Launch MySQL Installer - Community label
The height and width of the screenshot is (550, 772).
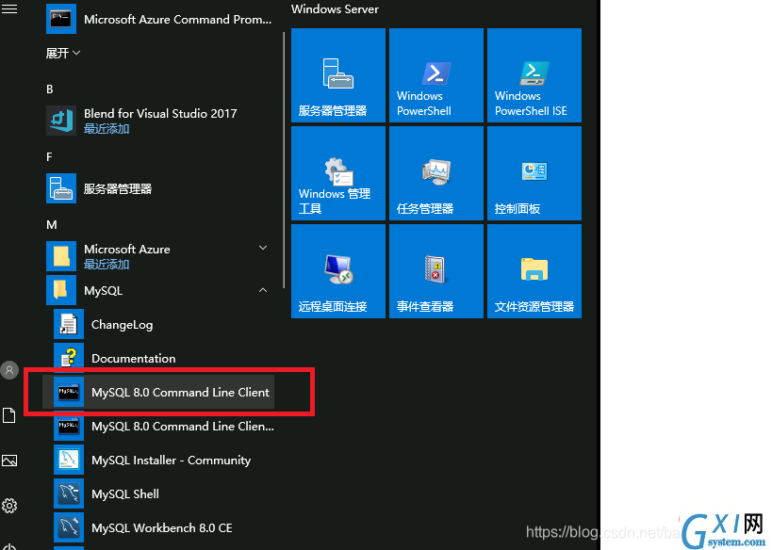[171, 460]
